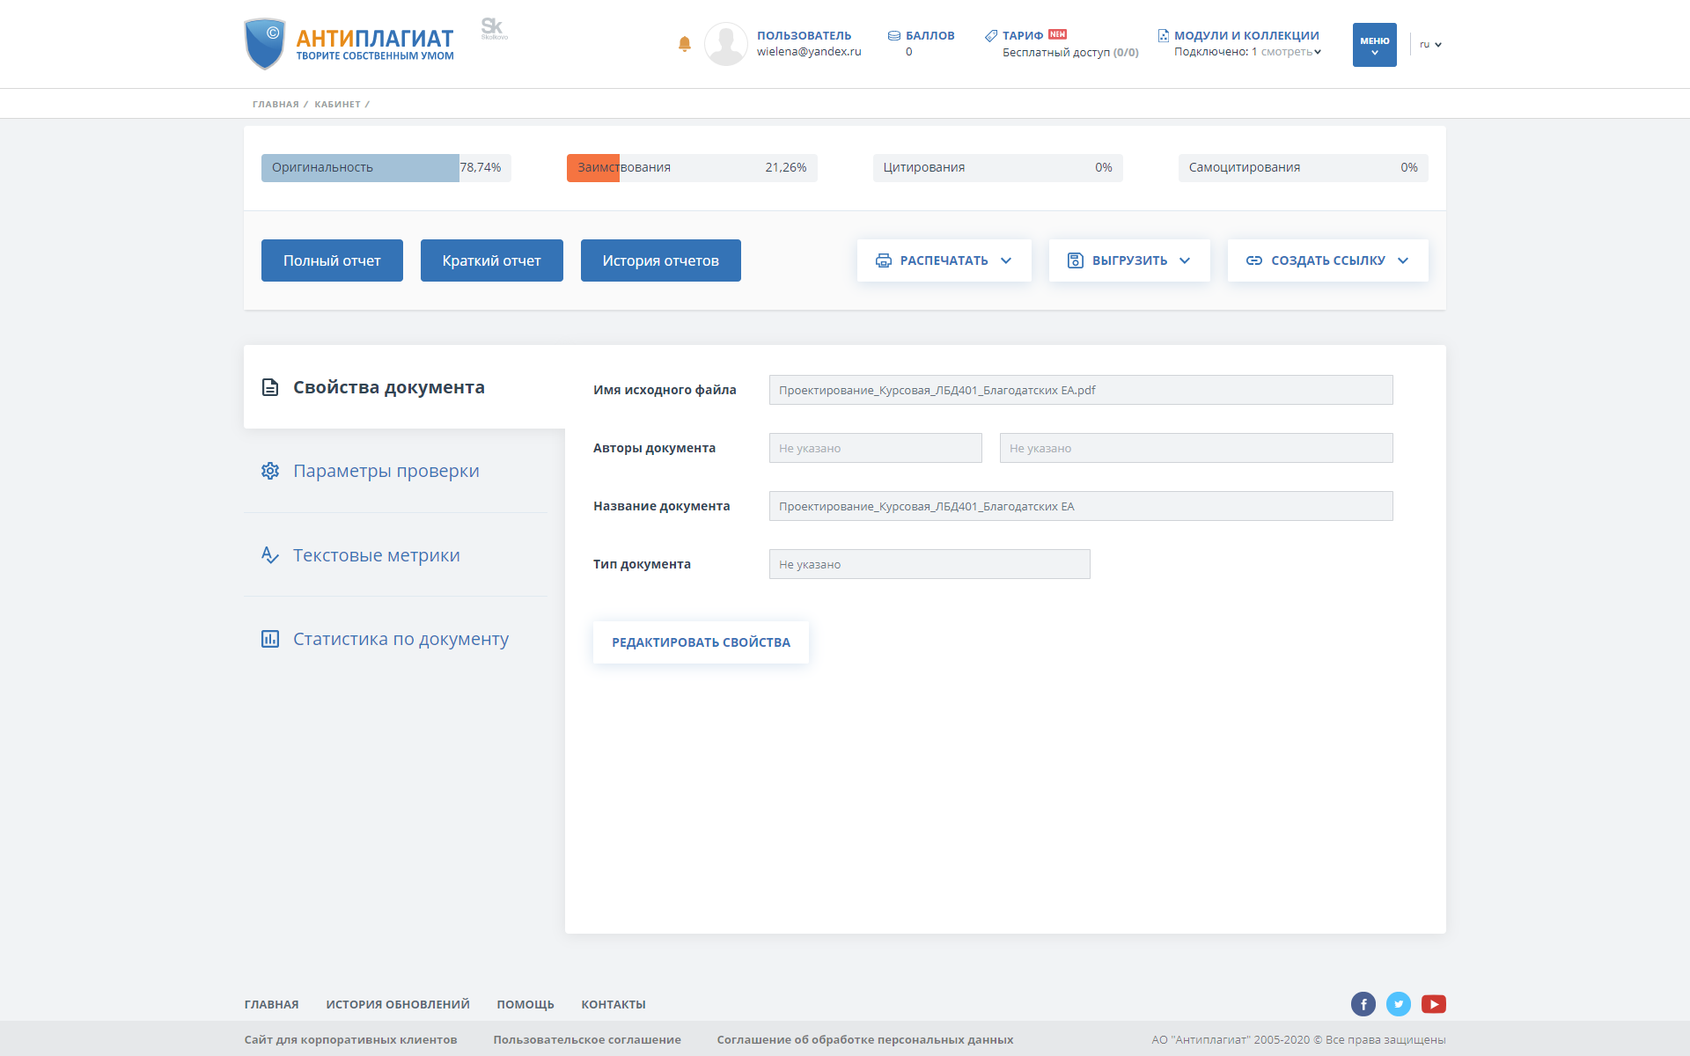
Task: Switch to Текстовые метрики tab
Action: (x=376, y=555)
